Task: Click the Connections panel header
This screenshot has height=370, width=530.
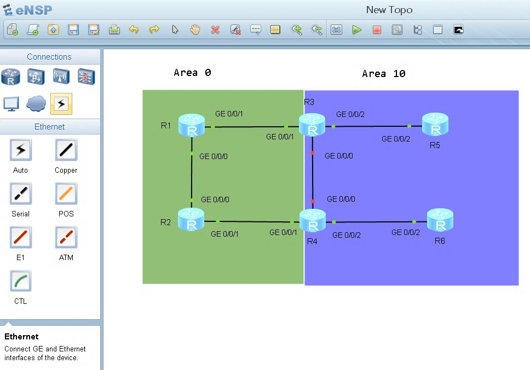Action: pos(50,57)
